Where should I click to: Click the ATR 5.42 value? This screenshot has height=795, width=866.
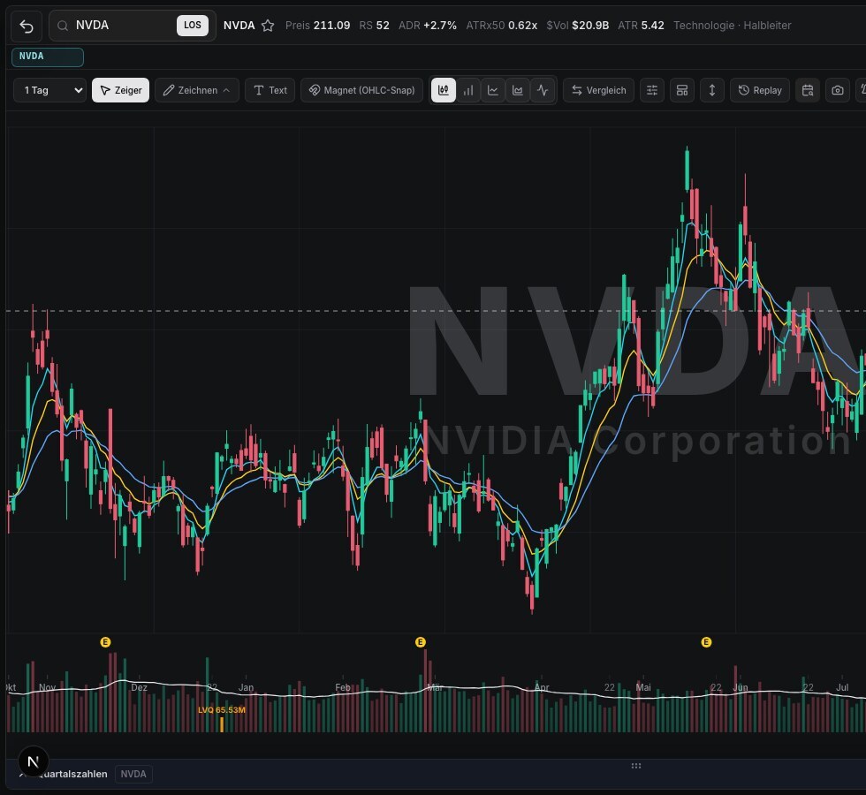click(641, 26)
